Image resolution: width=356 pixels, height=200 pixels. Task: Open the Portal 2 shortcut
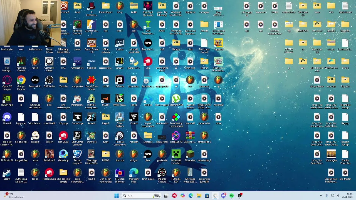coord(92,119)
